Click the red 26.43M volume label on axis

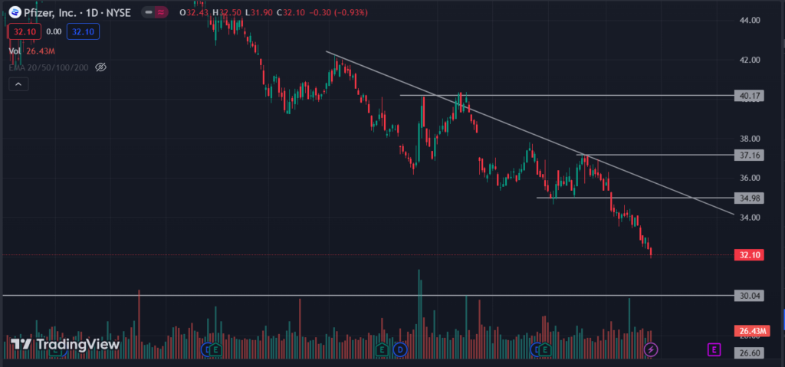coord(751,330)
